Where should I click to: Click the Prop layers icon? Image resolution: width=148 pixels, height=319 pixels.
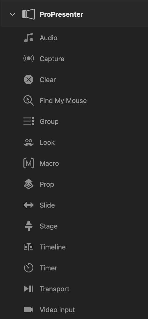pyautogui.click(x=29, y=184)
